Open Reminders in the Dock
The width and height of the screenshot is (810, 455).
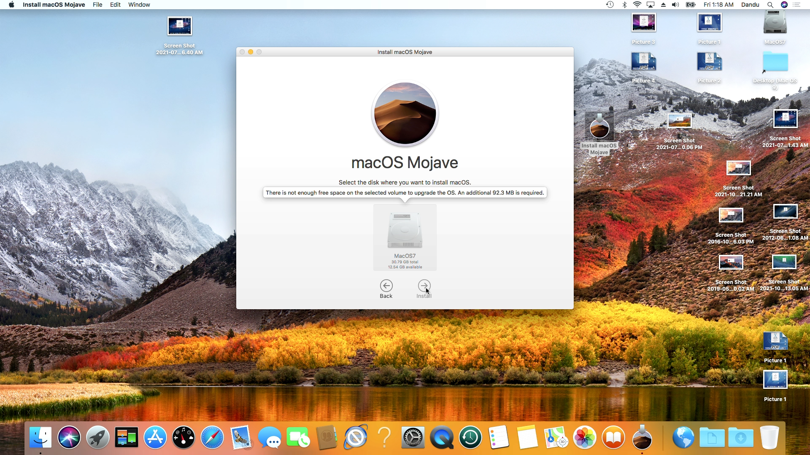[x=499, y=437]
